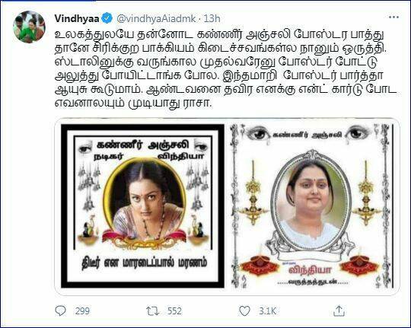Click the bottom Tamil caption on left poster

point(144,263)
